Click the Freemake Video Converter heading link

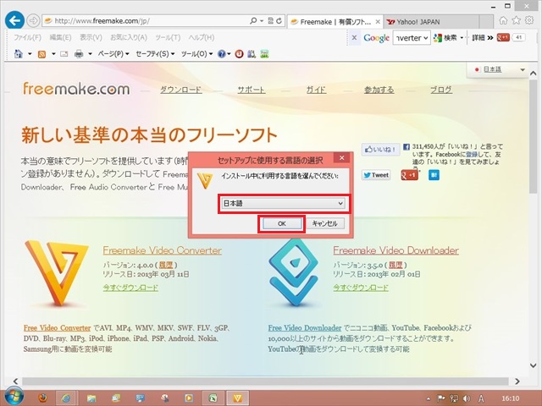[162, 250]
